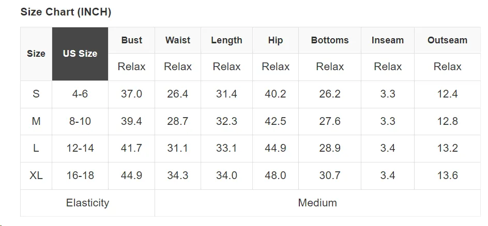
Task: Click the Inseam column header
Action: pos(388,40)
